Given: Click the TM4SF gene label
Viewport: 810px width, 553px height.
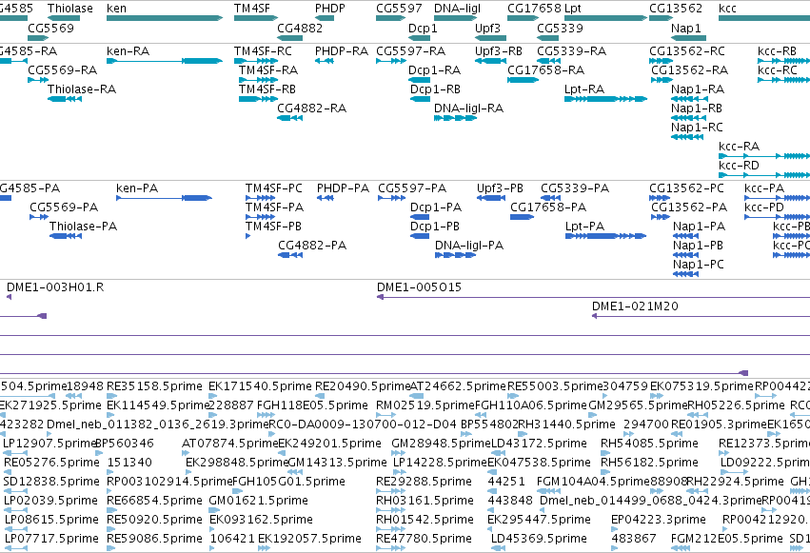Looking at the screenshot, I should point(251,9).
